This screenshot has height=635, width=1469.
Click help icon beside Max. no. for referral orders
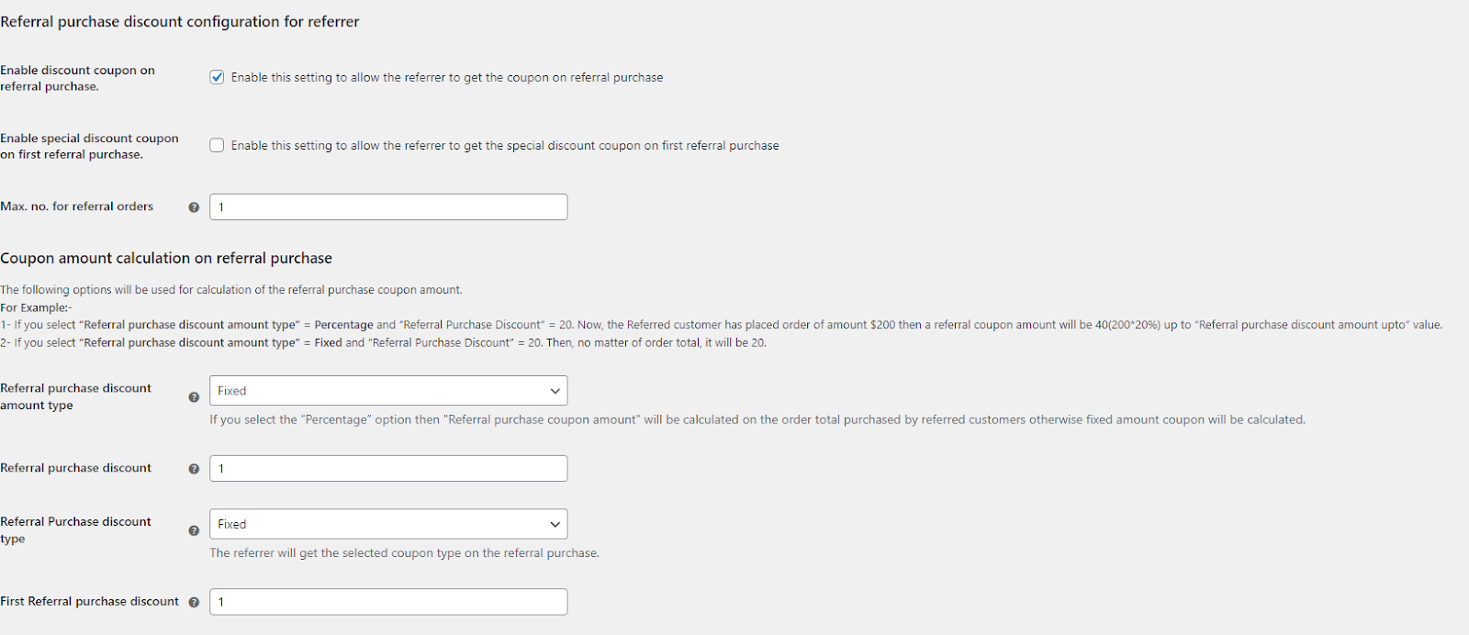pyautogui.click(x=194, y=207)
